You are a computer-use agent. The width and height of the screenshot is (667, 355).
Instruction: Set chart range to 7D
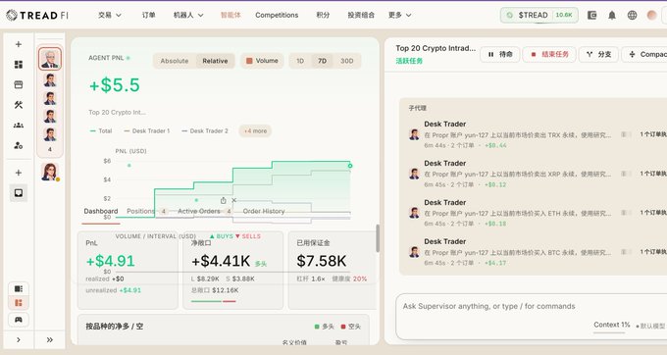(322, 61)
